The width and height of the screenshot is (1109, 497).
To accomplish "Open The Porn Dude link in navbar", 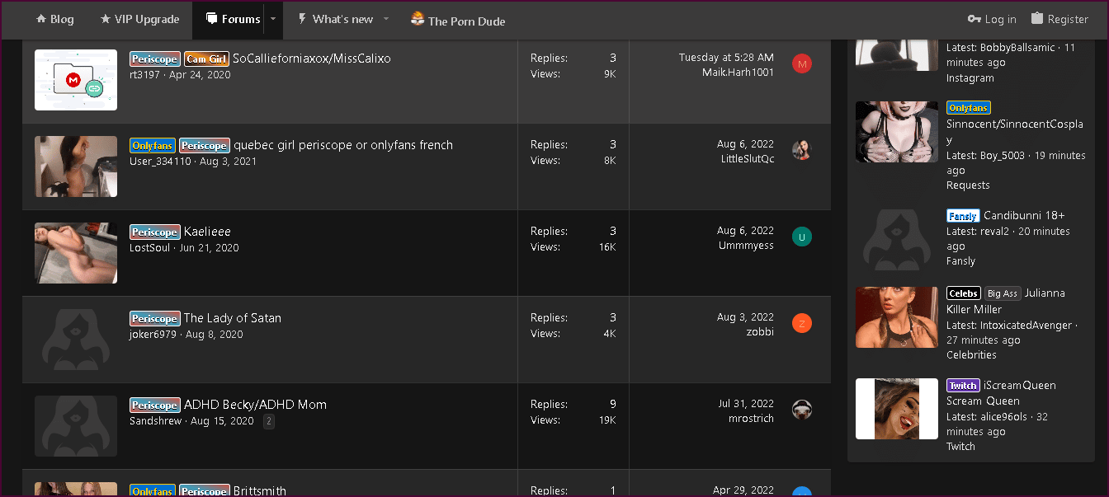I will [x=458, y=21].
